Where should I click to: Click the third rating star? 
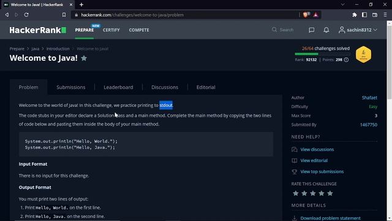coord(313,193)
